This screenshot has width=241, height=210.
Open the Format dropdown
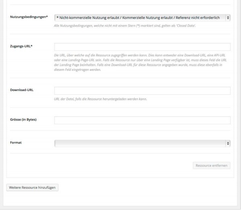[x=142, y=143]
